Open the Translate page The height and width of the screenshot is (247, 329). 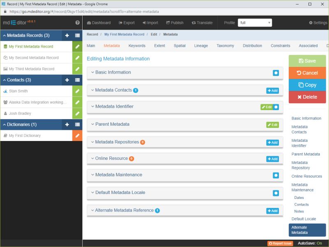(202, 23)
